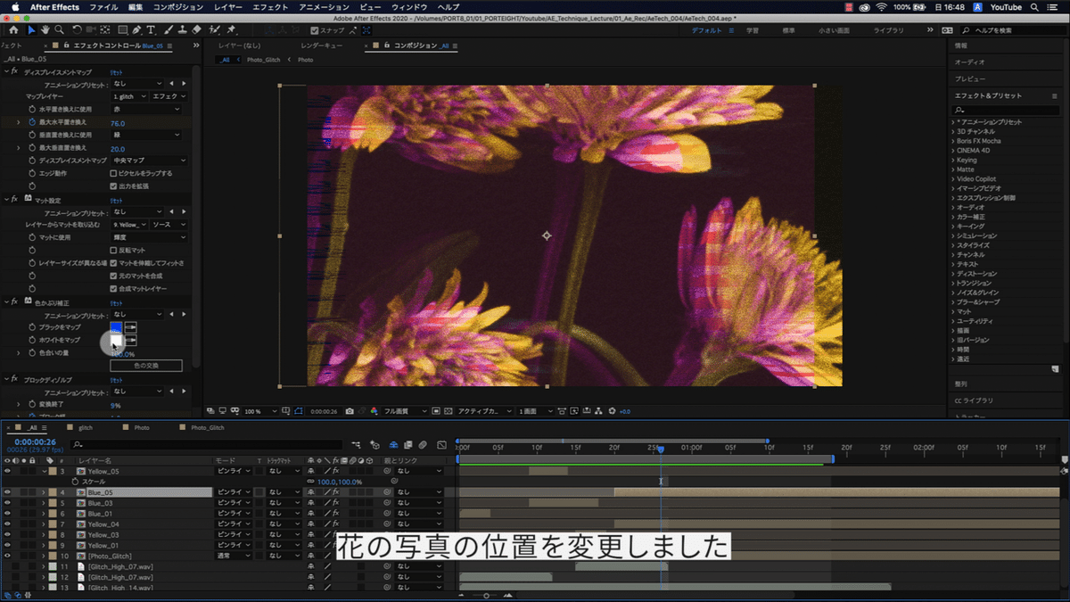1070x602 pixels.
Task: Expand the 最大垂直置き換え property
Action: (x=19, y=147)
